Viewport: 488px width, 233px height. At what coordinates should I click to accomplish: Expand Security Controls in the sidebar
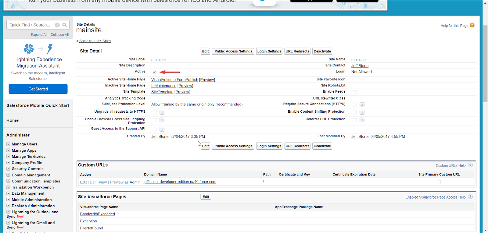coord(8,169)
